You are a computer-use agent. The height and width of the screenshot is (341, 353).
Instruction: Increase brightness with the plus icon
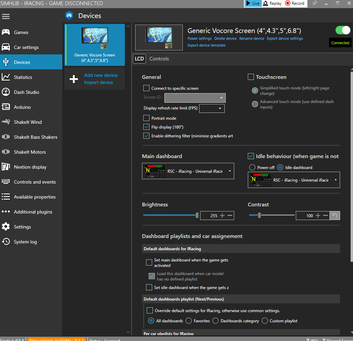pos(222,216)
